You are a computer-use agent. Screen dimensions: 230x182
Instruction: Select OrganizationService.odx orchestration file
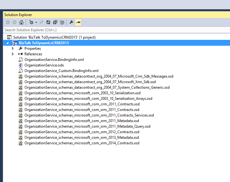tap(44, 65)
